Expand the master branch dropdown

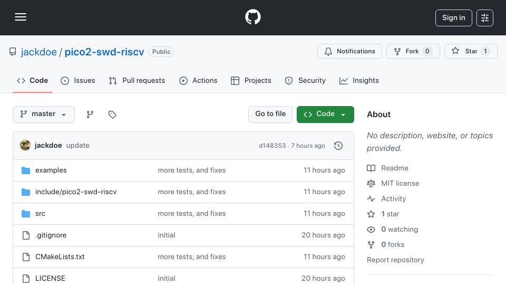44,115
